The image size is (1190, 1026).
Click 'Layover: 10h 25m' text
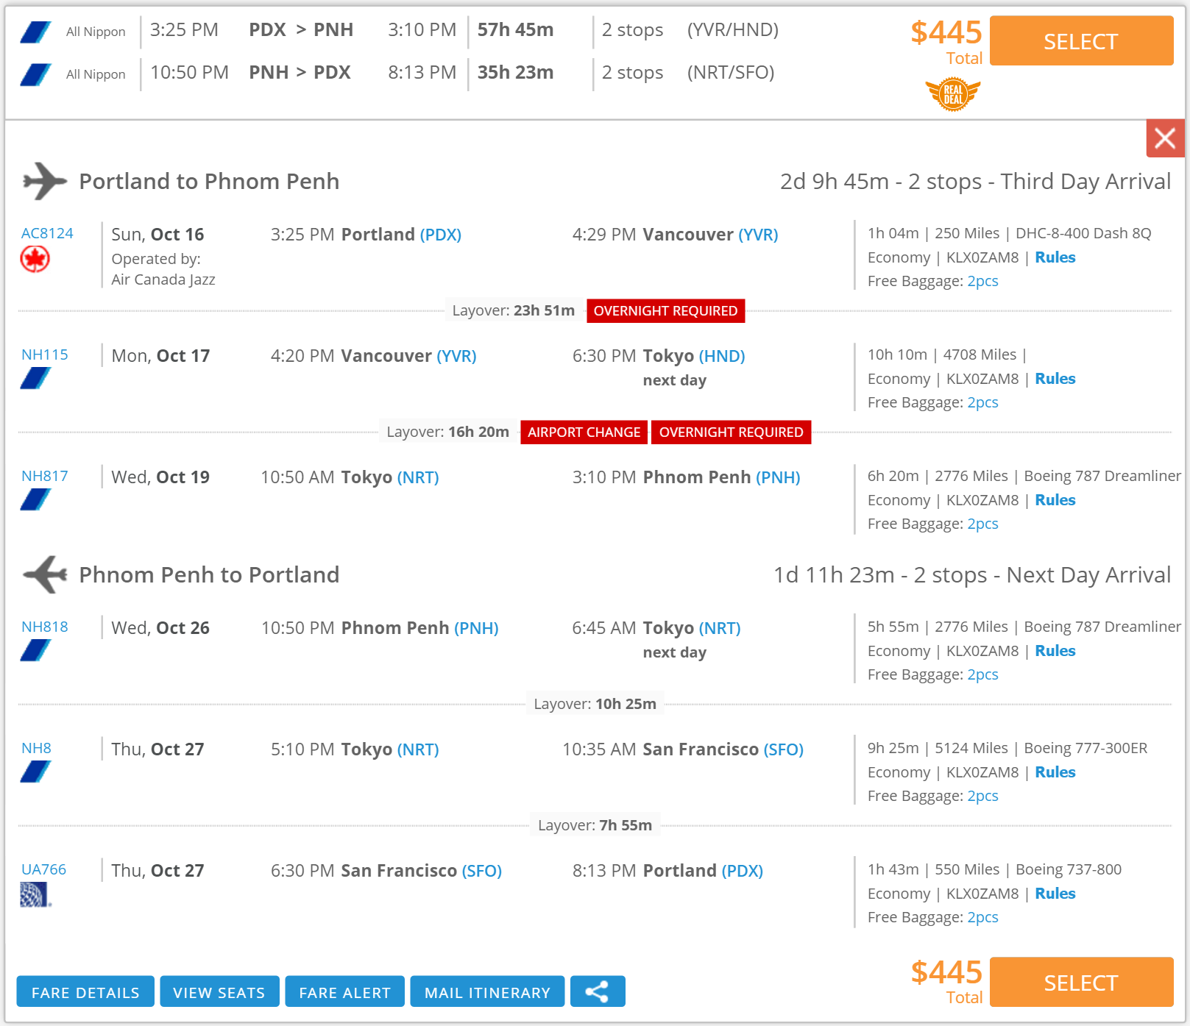tap(595, 704)
